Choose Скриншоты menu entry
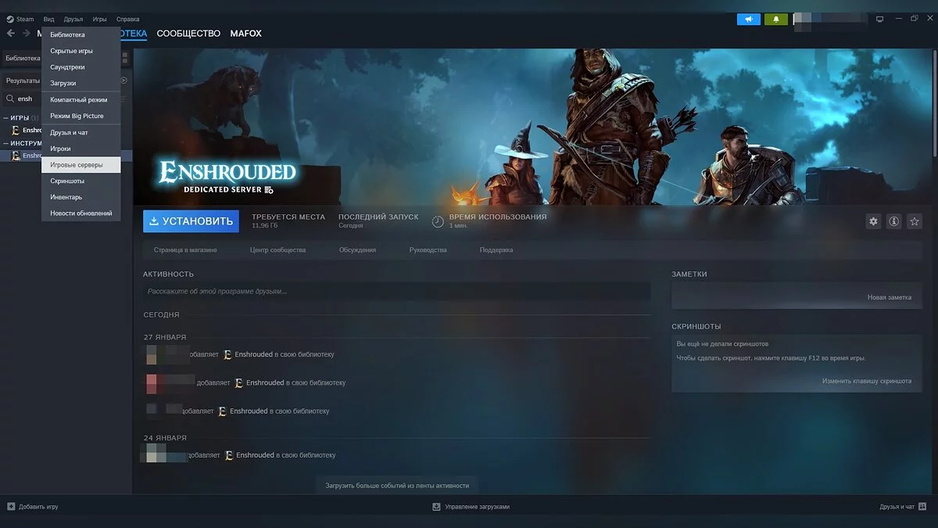The image size is (938, 528). (x=81, y=181)
